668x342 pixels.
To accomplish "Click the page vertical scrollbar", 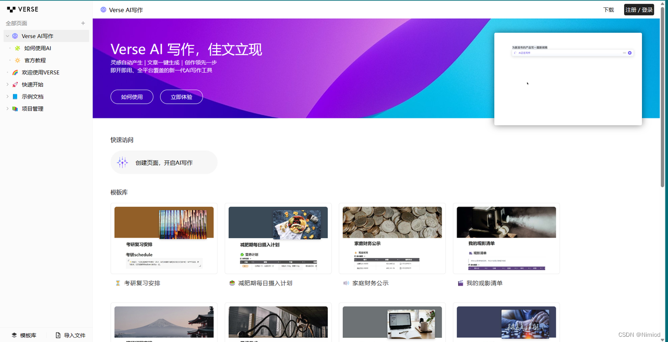I will [x=663, y=104].
